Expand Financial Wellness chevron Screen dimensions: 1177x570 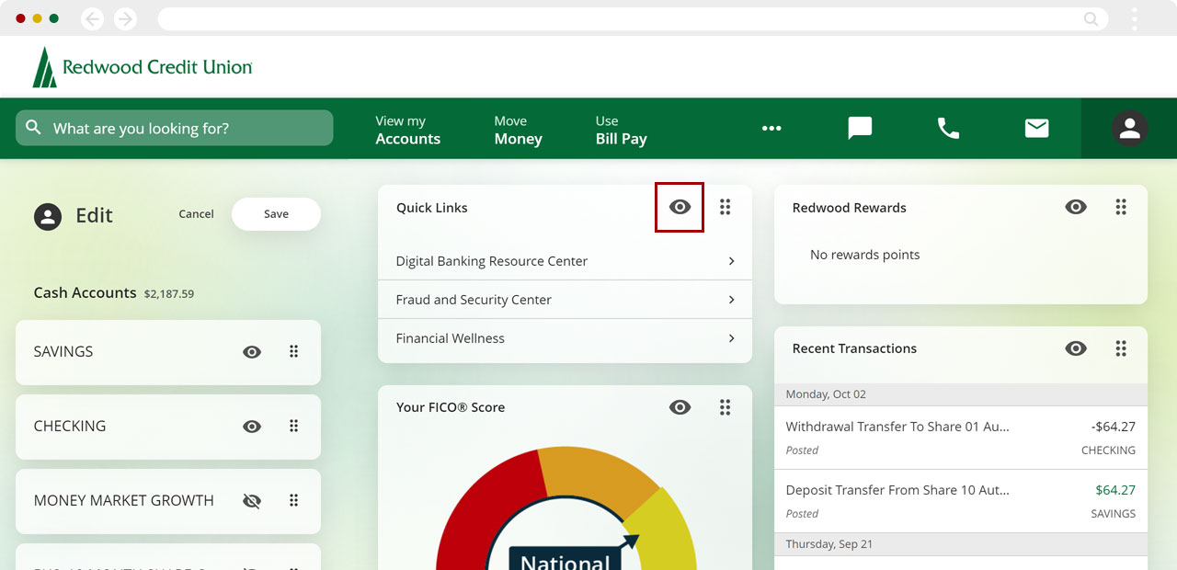click(732, 338)
